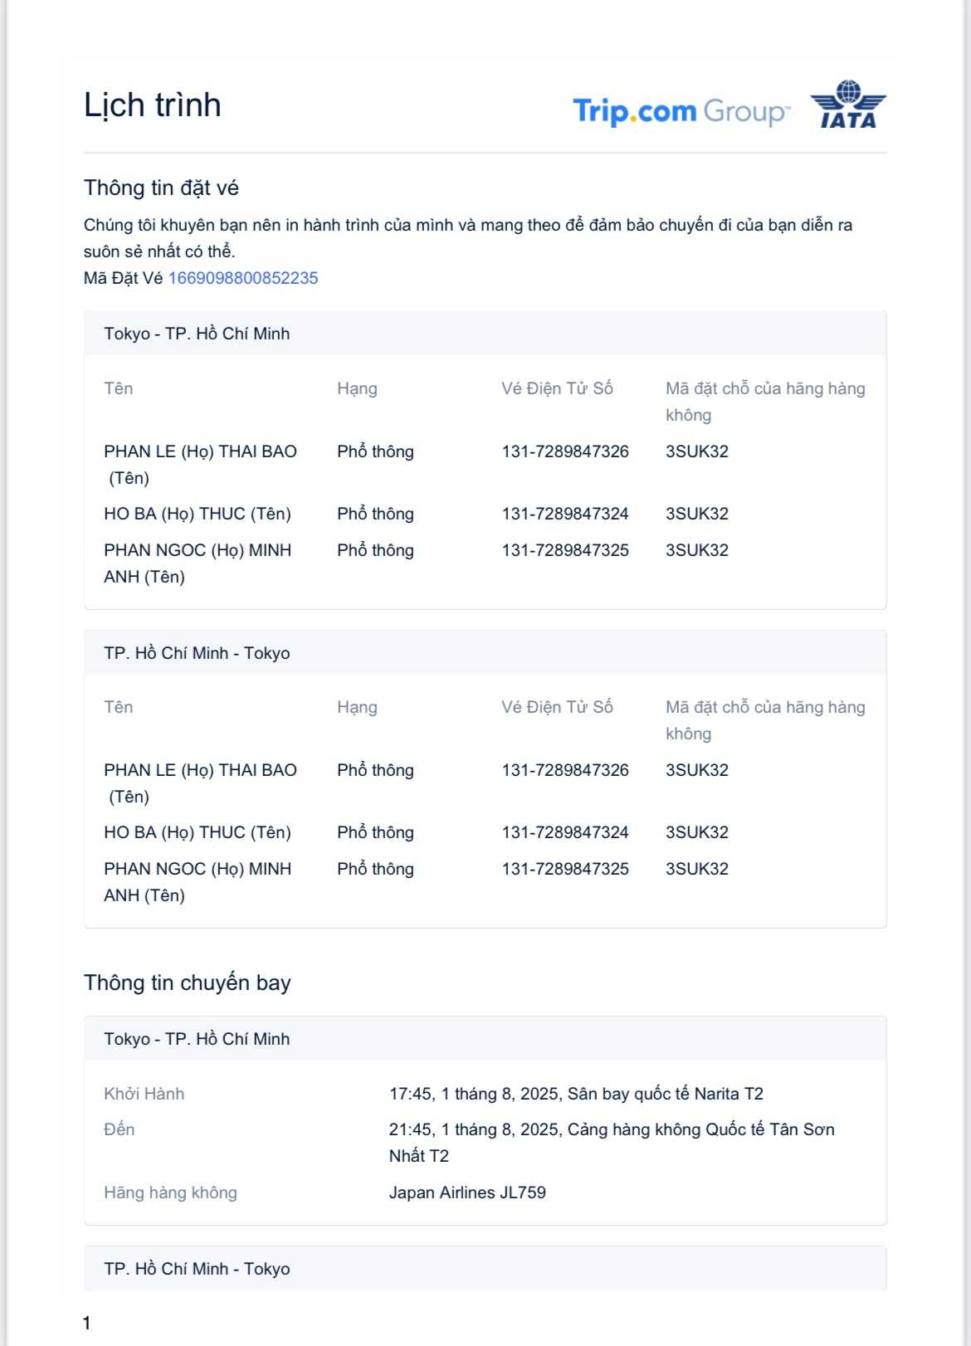Click the Vé Điện Tử Số column header, first table

(x=557, y=388)
